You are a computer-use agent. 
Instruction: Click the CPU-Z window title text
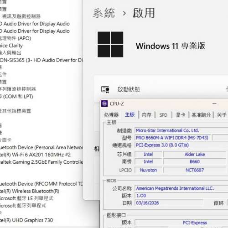(117, 104)
